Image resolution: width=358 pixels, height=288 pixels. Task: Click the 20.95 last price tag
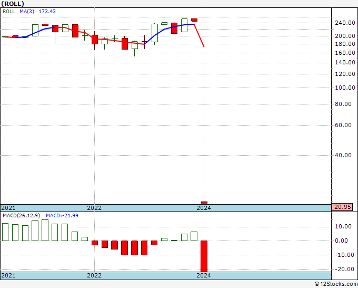pyautogui.click(x=342, y=207)
